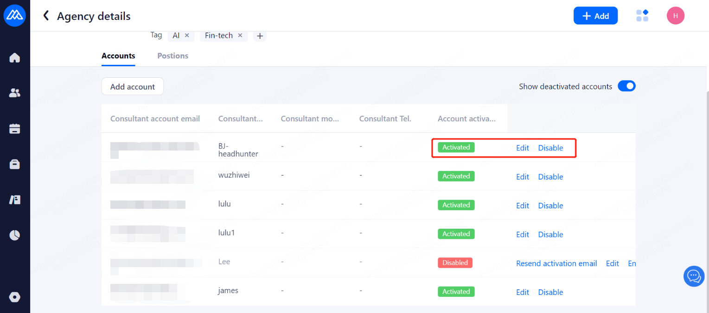Open the user avatar menu

pos(675,16)
